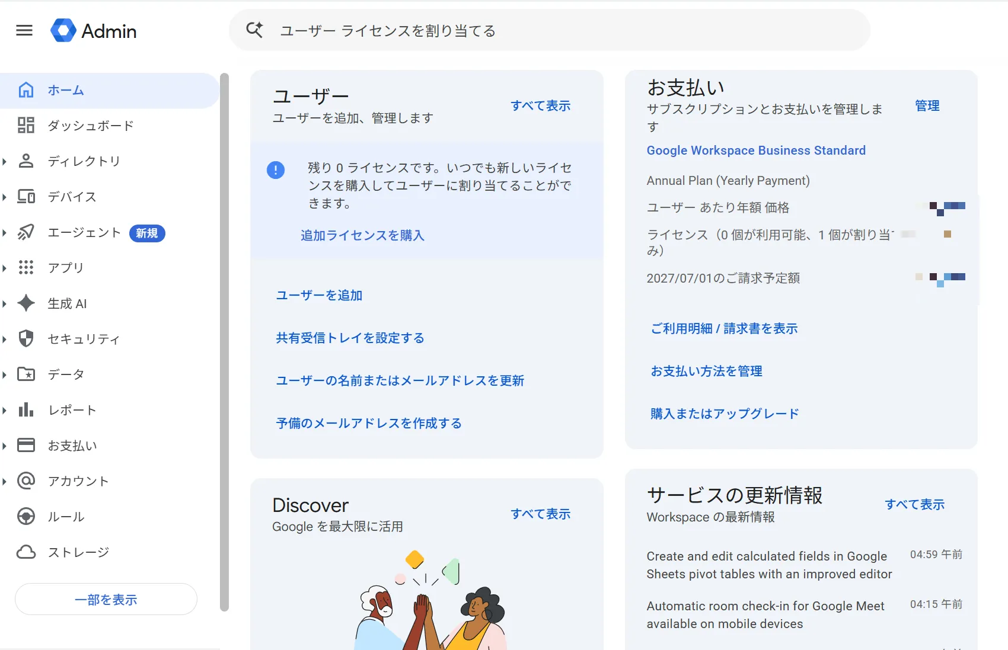The height and width of the screenshot is (650, 1008).
Task: Click the Billing credit card icon
Action: point(26,446)
